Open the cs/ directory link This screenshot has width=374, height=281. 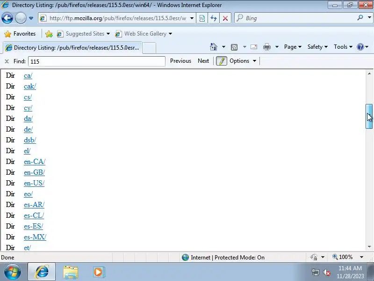pos(28,97)
